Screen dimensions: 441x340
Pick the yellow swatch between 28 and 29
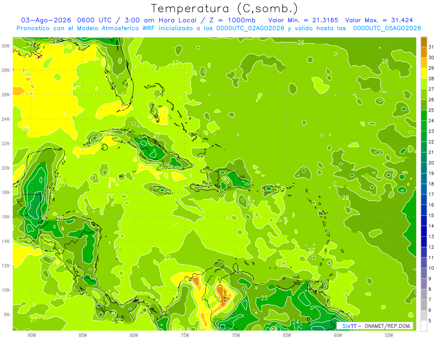click(x=424, y=73)
